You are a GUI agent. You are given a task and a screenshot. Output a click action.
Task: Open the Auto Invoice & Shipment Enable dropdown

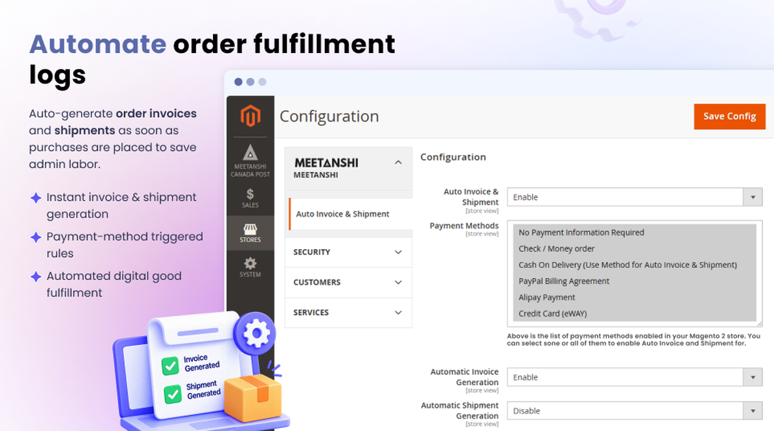click(x=635, y=197)
